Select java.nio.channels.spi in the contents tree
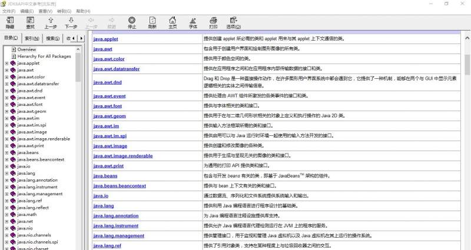Screen dimensions: 471x250 [x=38, y=242]
